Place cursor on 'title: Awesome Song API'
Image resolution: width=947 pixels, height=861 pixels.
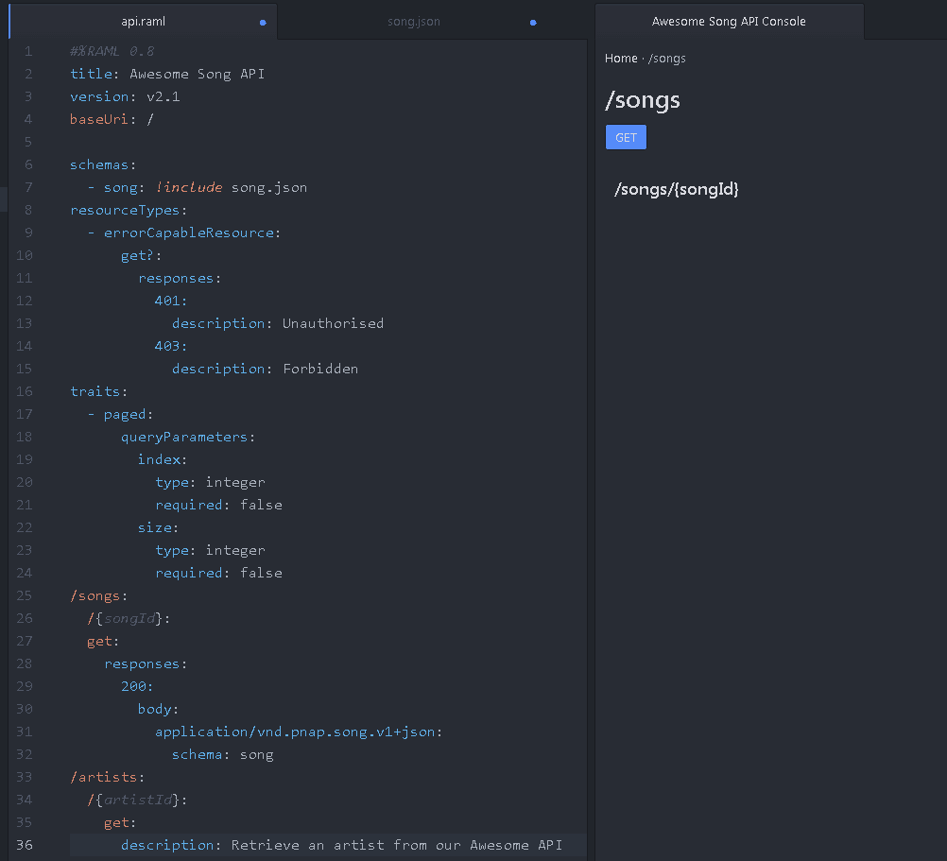[167, 74]
